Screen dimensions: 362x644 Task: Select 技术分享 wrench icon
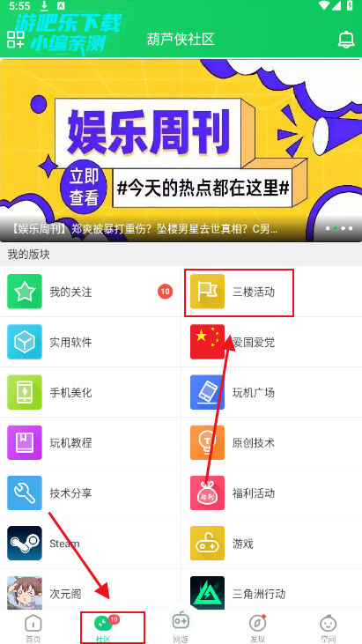[x=25, y=492]
